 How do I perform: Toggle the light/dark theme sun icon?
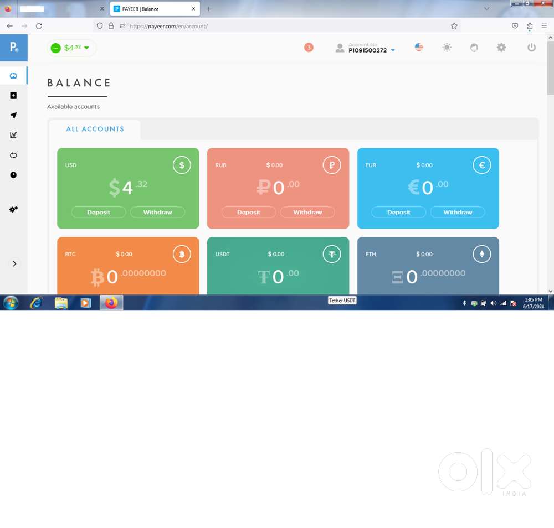click(x=447, y=48)
